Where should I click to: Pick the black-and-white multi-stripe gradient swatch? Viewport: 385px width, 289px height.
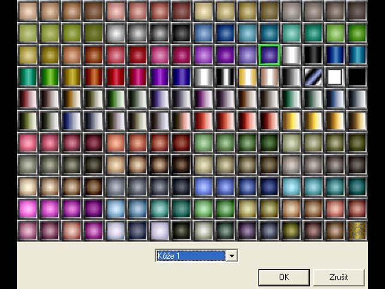point(226,76)
